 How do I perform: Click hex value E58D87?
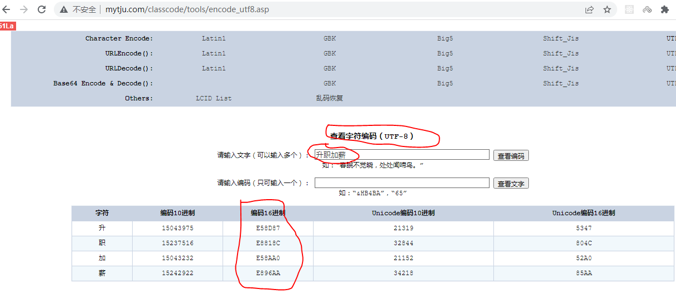coord(268,228)
